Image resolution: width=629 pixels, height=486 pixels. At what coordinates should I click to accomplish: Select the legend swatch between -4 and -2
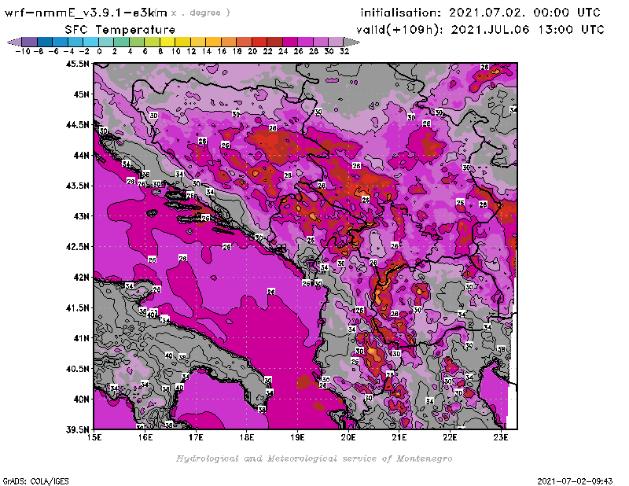click(75, 42)
